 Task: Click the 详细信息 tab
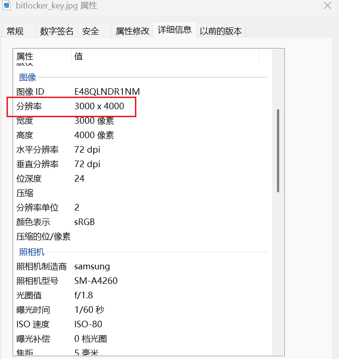(x=175, y=30)
